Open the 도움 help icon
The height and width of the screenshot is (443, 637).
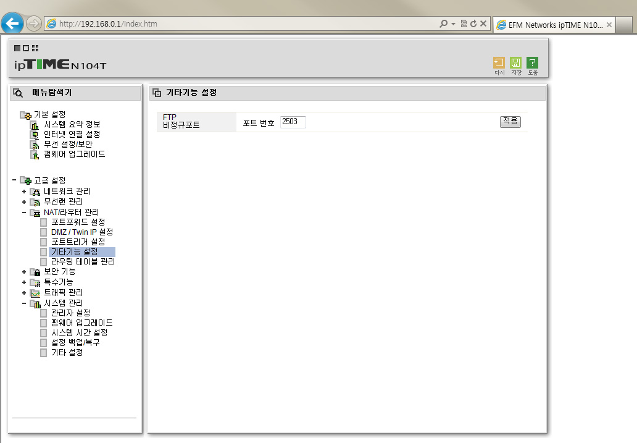click(532, 62)
